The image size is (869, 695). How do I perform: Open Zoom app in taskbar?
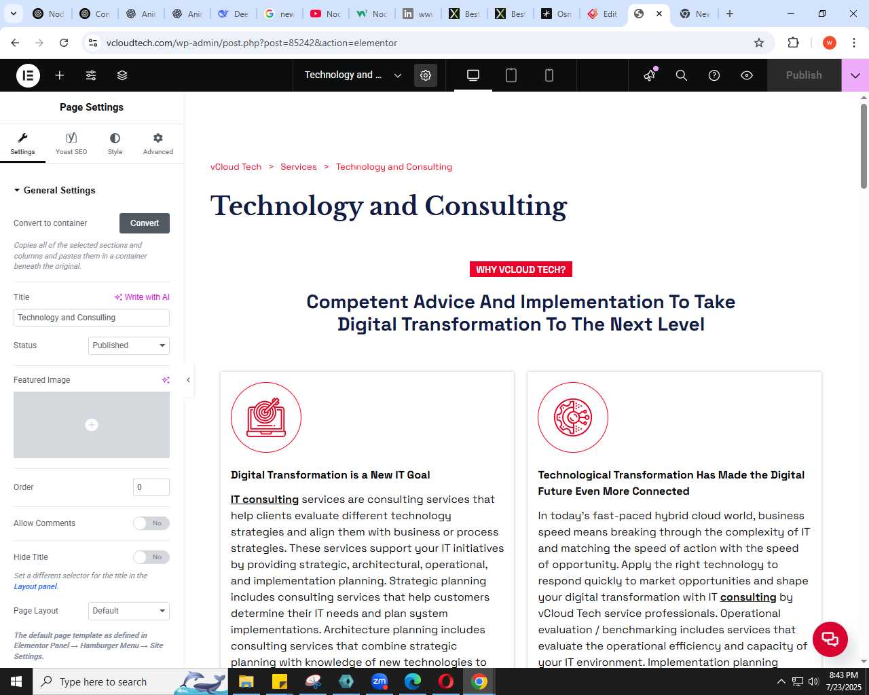point(380,681)
